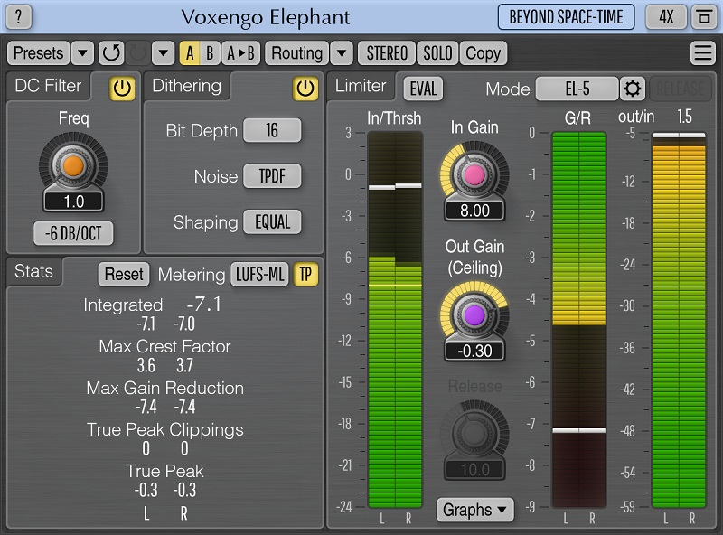Select the Dithering tab
723x535 pixels.
click(x=187, y=86)
